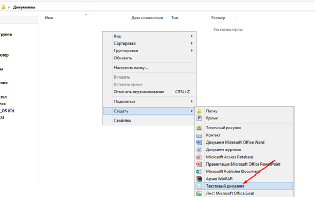Expand the Вид submenu arrow
The width and height of the screenshot is (315, 197).
tap(192, 36)
